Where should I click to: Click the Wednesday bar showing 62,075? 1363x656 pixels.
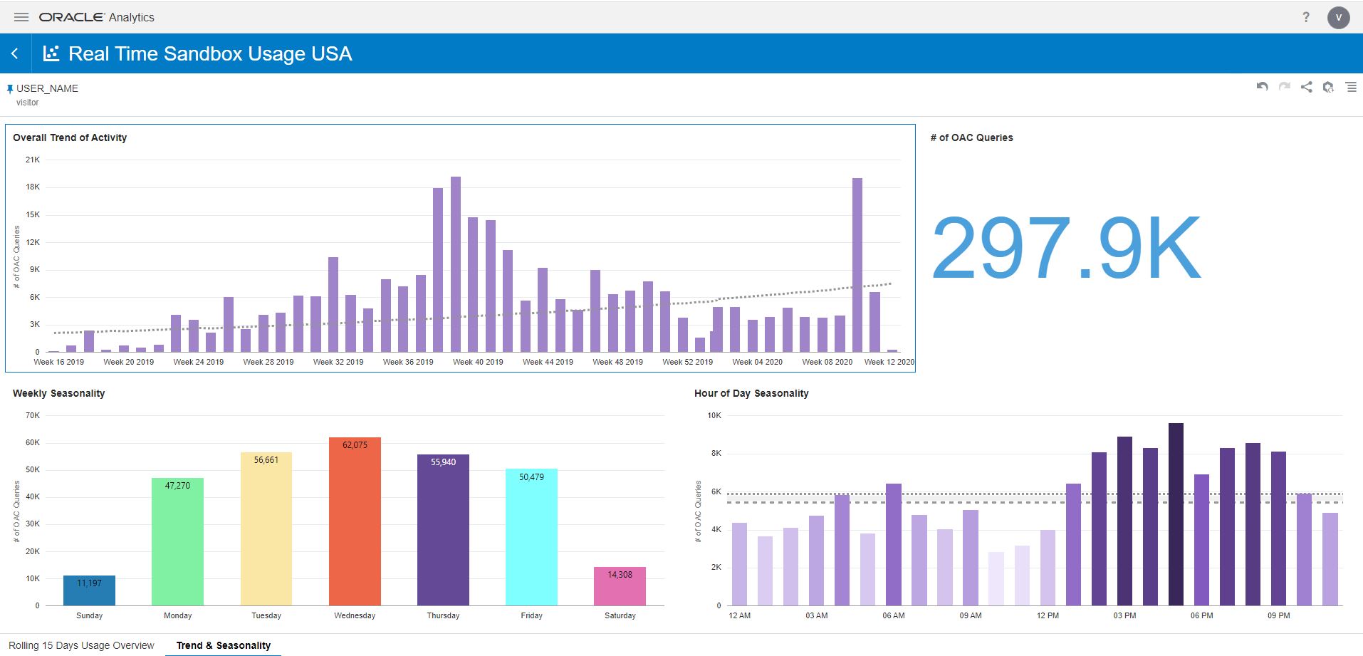click(355, 521)
